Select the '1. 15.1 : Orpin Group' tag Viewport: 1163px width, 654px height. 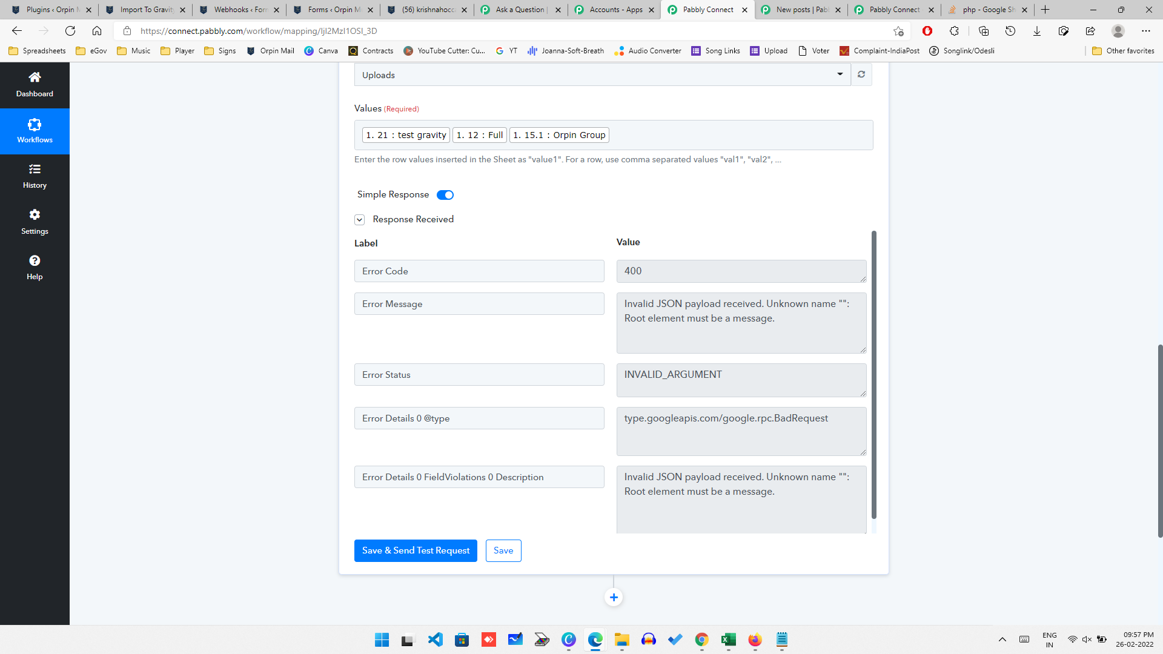[559, 135]
